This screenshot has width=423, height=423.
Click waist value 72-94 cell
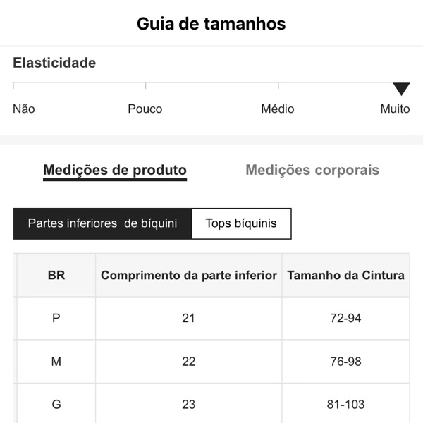[345, 318]
